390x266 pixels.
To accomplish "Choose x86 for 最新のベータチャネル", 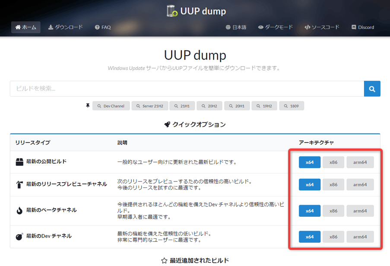I will [x=333, y=211].
